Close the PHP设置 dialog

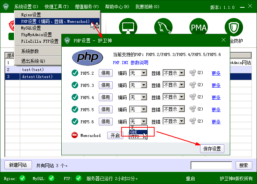coord(224,40)
